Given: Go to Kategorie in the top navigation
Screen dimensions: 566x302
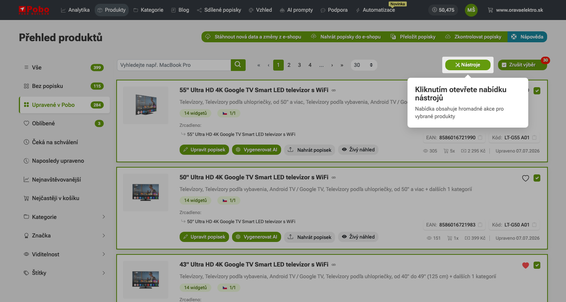Looking at the screenshot, I should pos(148,10).
